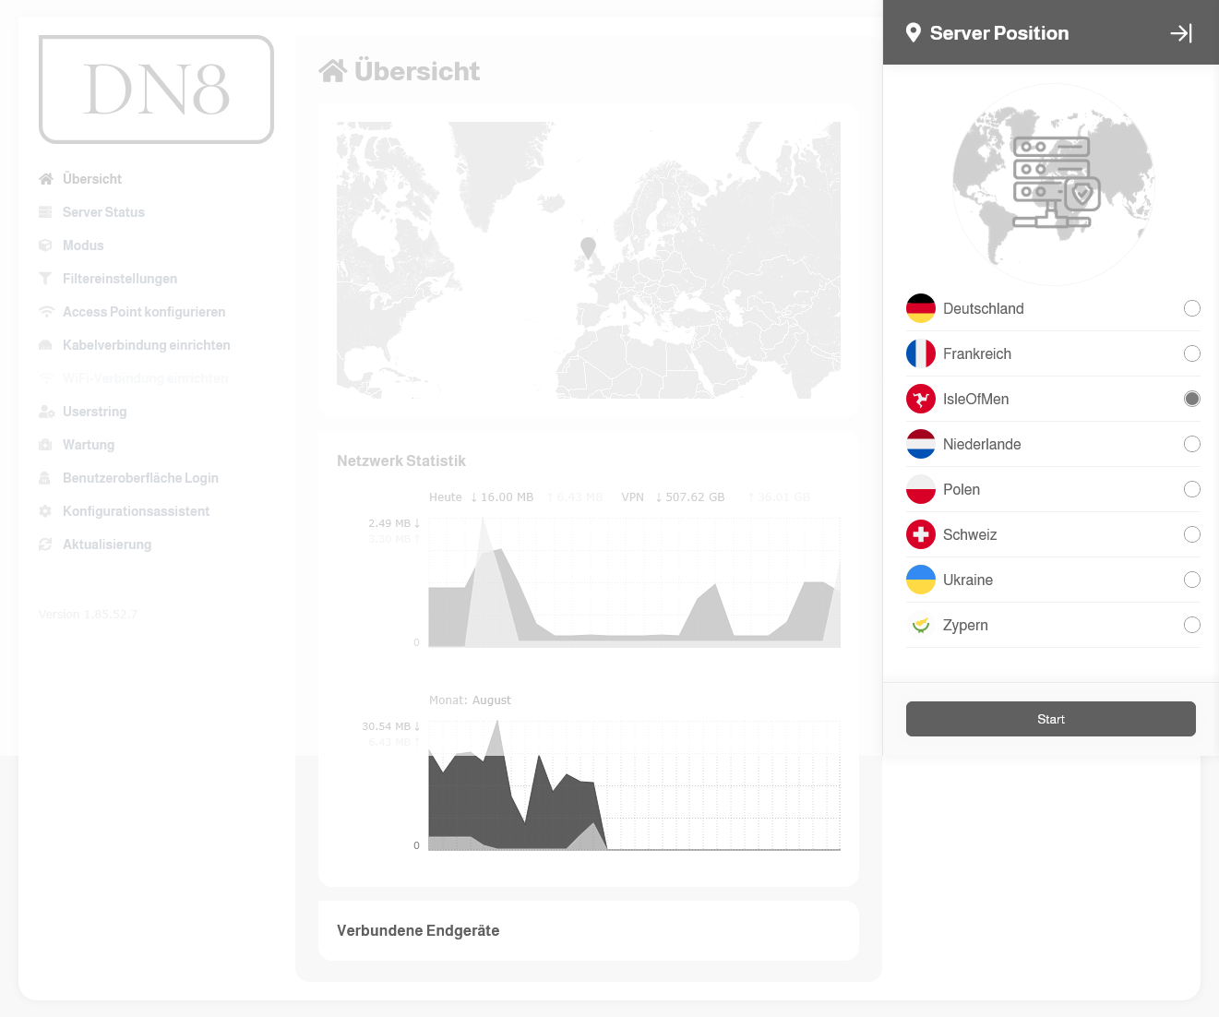Click the Isle of Man flag icon
Viewport: 1219px width, 1017px height.
(920, 399)
